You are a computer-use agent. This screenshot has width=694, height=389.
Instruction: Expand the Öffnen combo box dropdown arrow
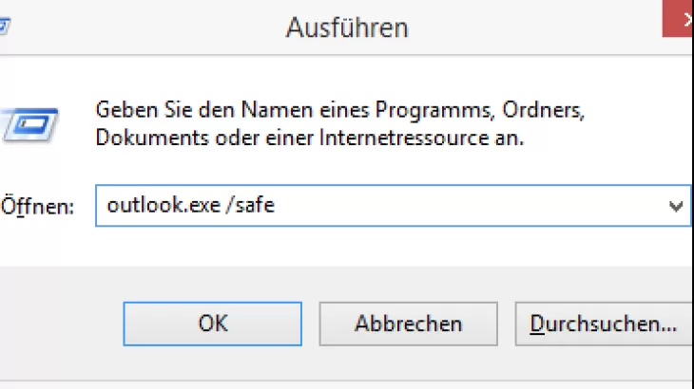677,205
